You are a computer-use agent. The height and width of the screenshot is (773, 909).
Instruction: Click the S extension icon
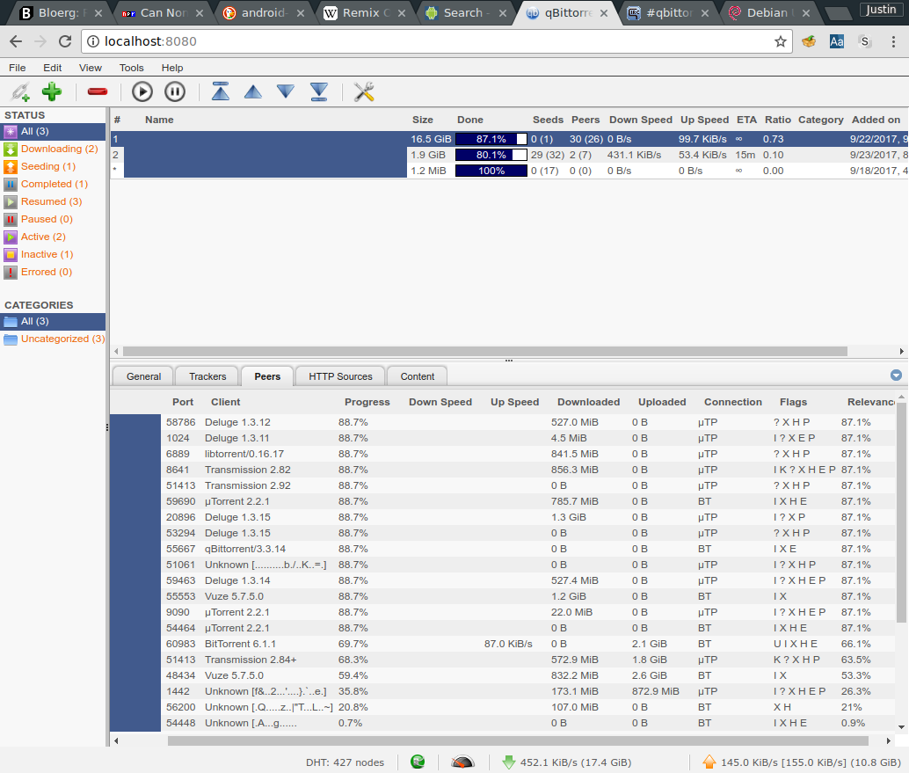[865, 41]
